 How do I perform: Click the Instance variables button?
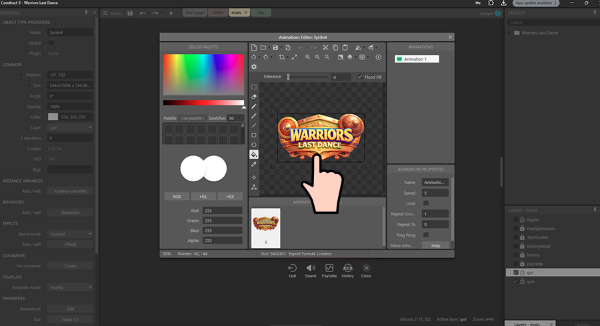pos(70,191)
